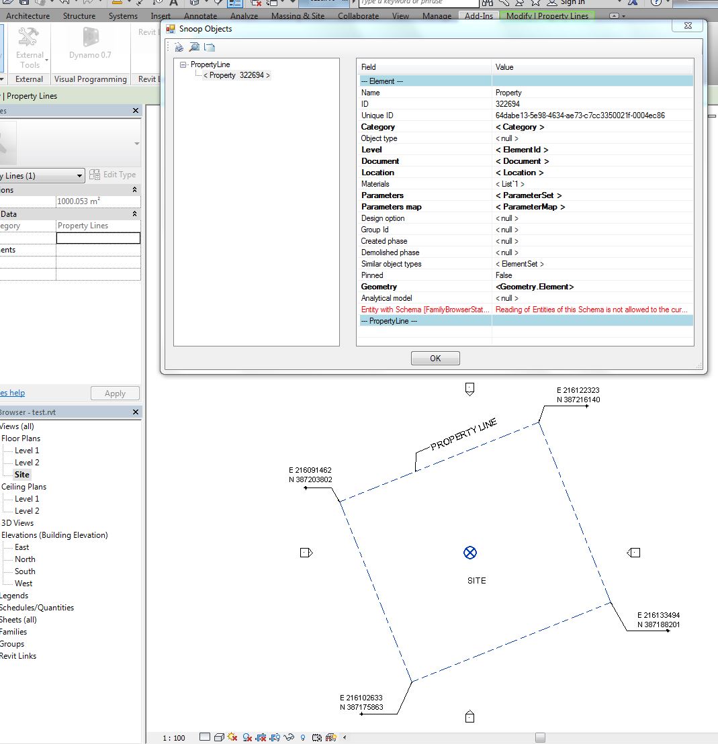718x744 pixels.
Task: Toggle Temporary Hide/Isolate lightbulb icon
Action: pyautogui.click(x=303, y=737)
